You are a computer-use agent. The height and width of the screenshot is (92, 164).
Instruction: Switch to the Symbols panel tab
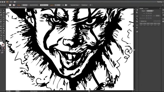coord(146,8)
